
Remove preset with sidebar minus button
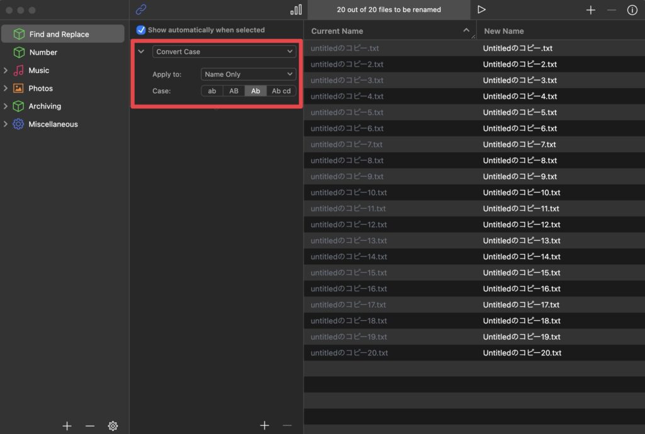click(x=89, y=426)
